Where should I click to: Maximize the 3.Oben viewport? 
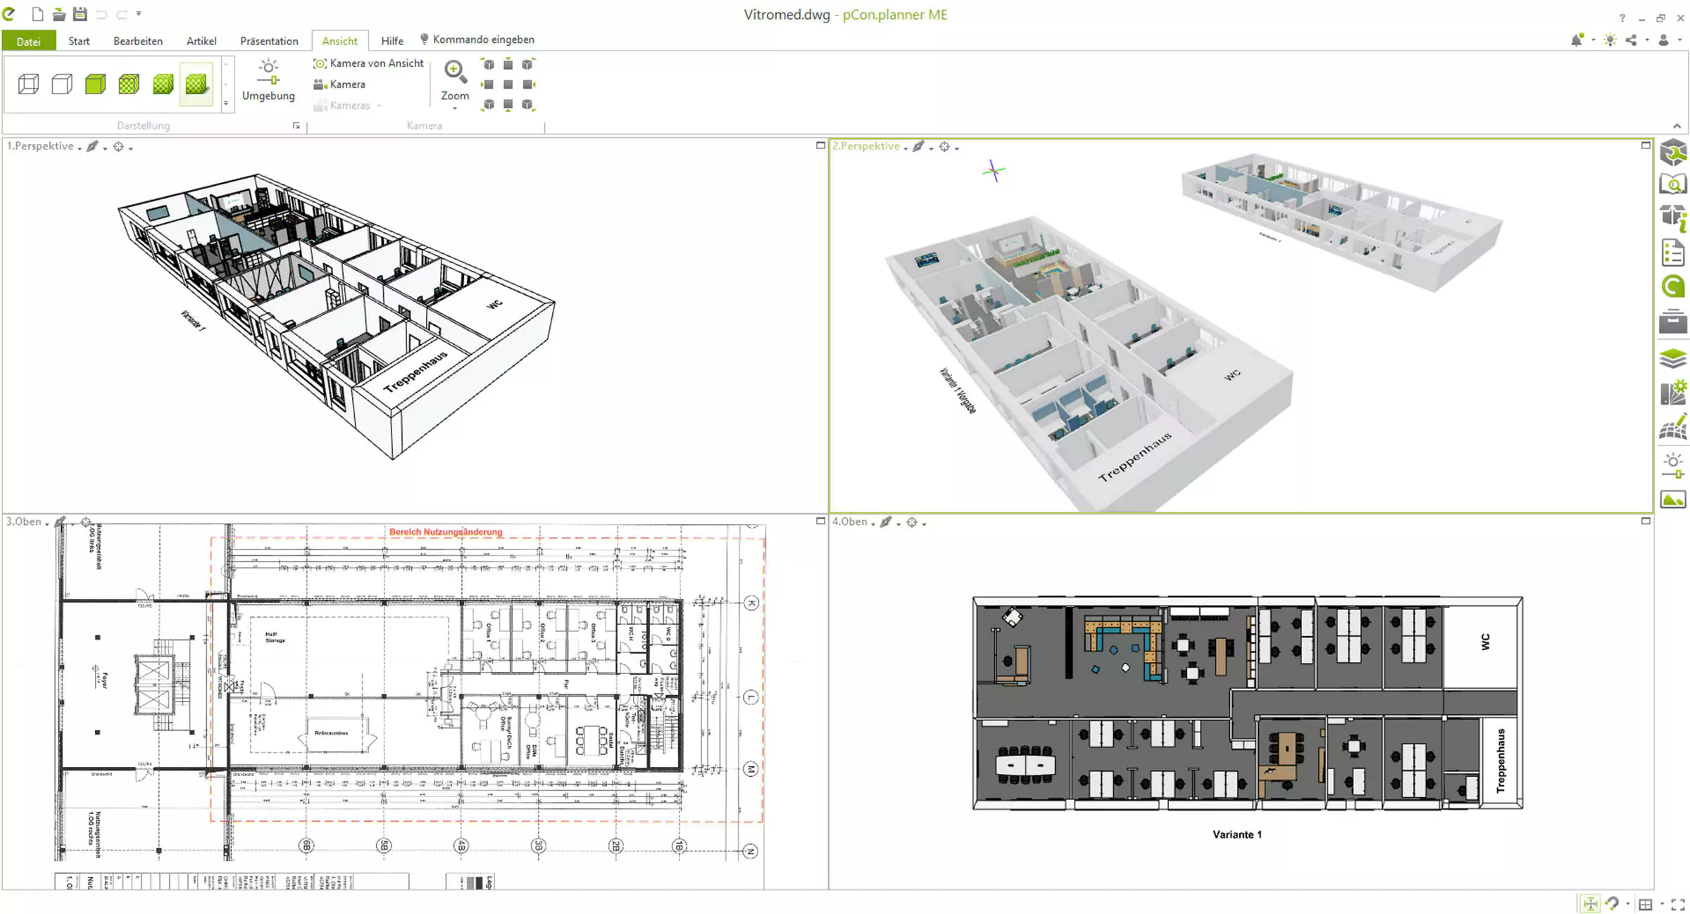[820, 521]
